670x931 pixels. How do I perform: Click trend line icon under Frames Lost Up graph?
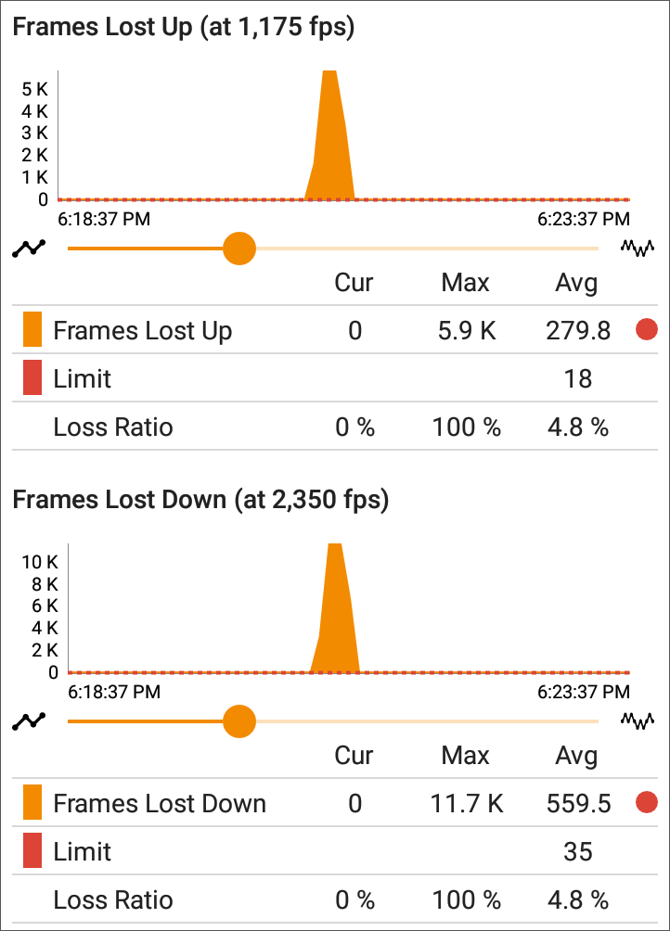point(29,249)
